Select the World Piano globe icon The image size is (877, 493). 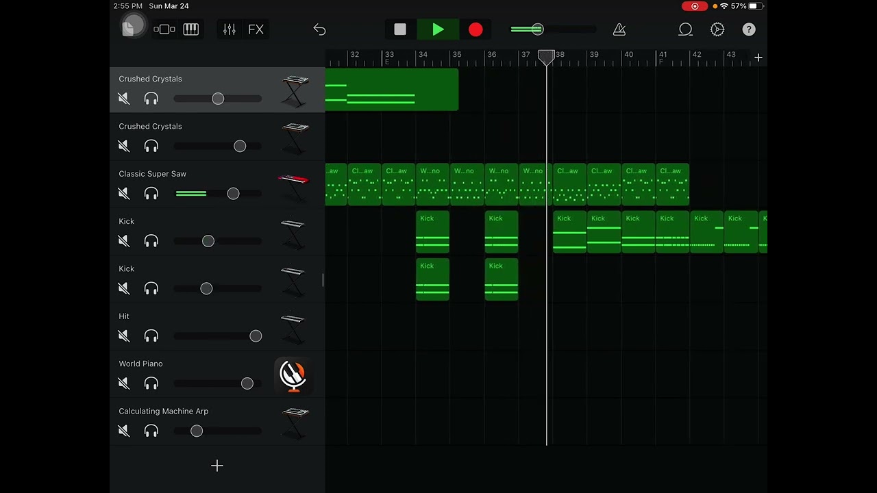pos(293,375)
